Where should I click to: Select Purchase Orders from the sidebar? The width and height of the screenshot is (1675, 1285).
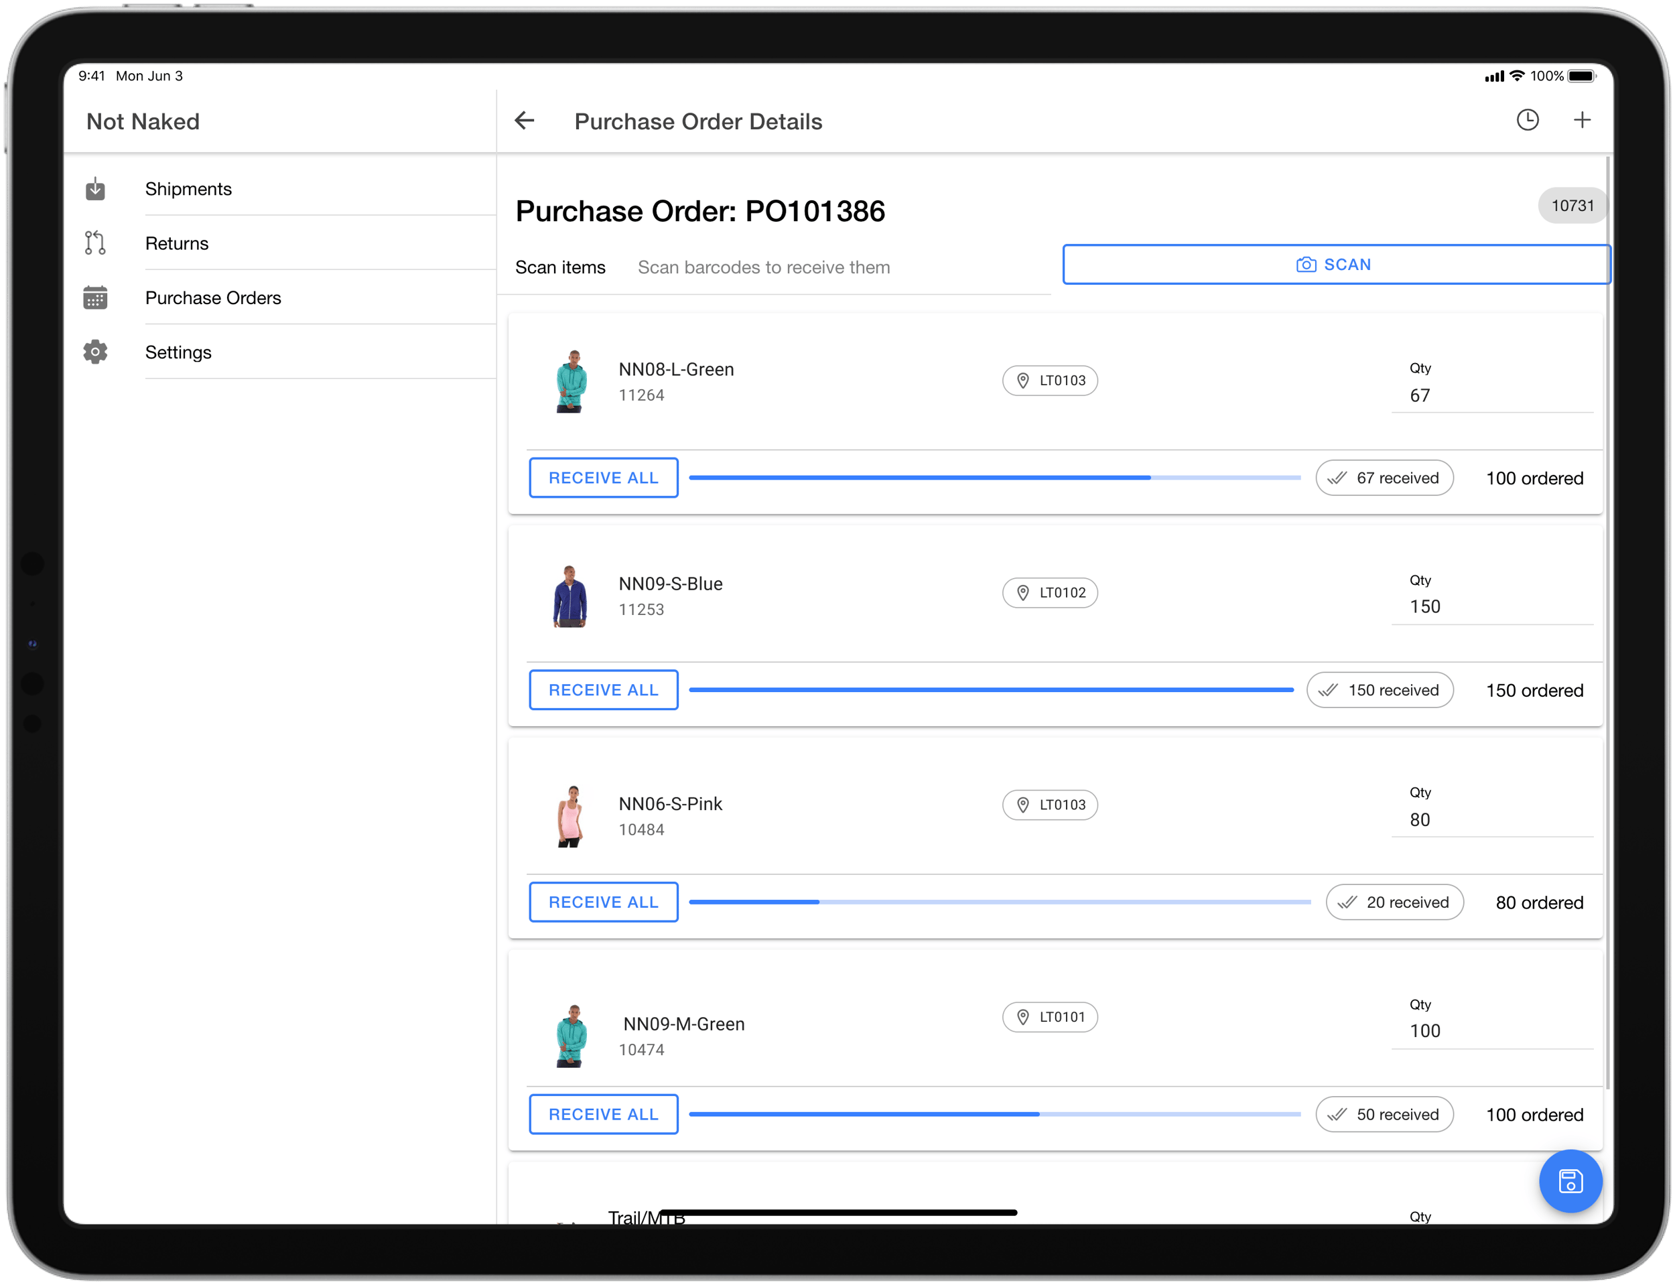213,297
